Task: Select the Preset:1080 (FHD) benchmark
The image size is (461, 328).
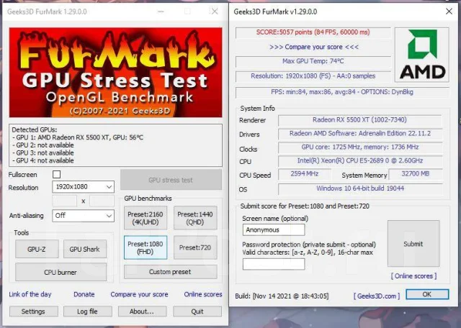Action: click(146, 247)
